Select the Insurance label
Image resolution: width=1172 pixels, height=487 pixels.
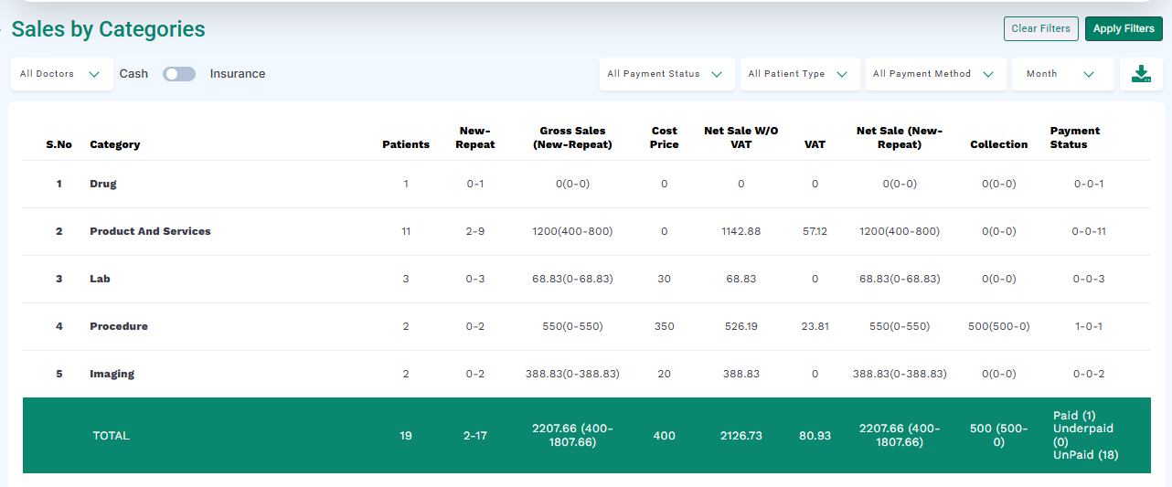[238, 74]
